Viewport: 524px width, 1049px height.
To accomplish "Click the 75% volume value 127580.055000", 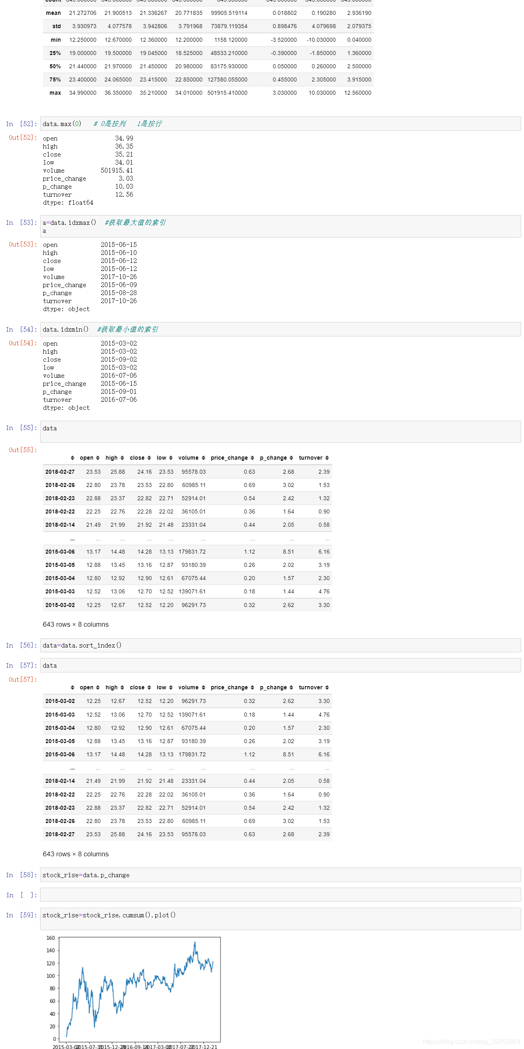I will [227, 79].
